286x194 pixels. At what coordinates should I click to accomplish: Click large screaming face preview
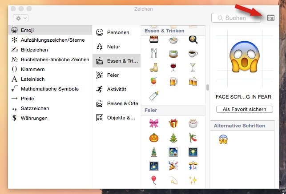[x=245, y=56]
